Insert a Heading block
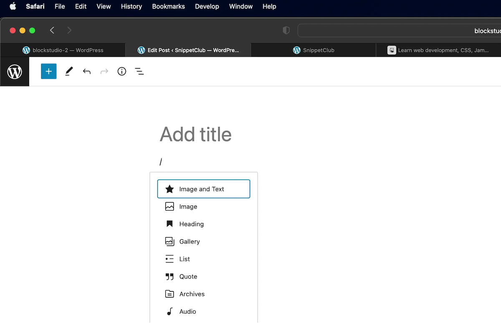 point(203,224)
